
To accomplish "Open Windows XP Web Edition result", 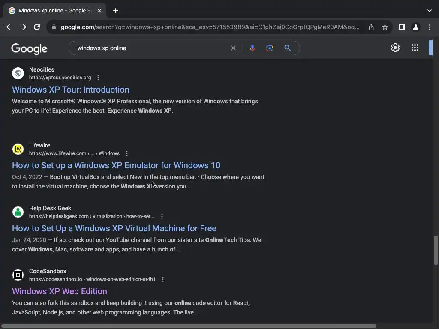I will click(59, 291).
